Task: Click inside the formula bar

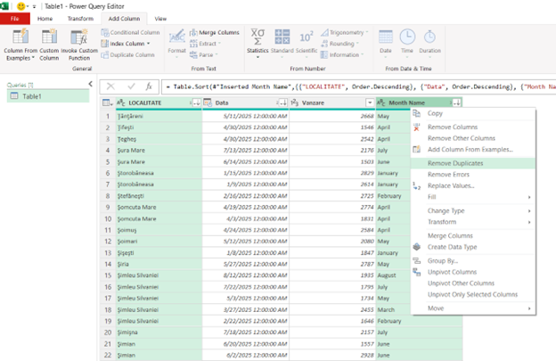Action: click(359, 86)
